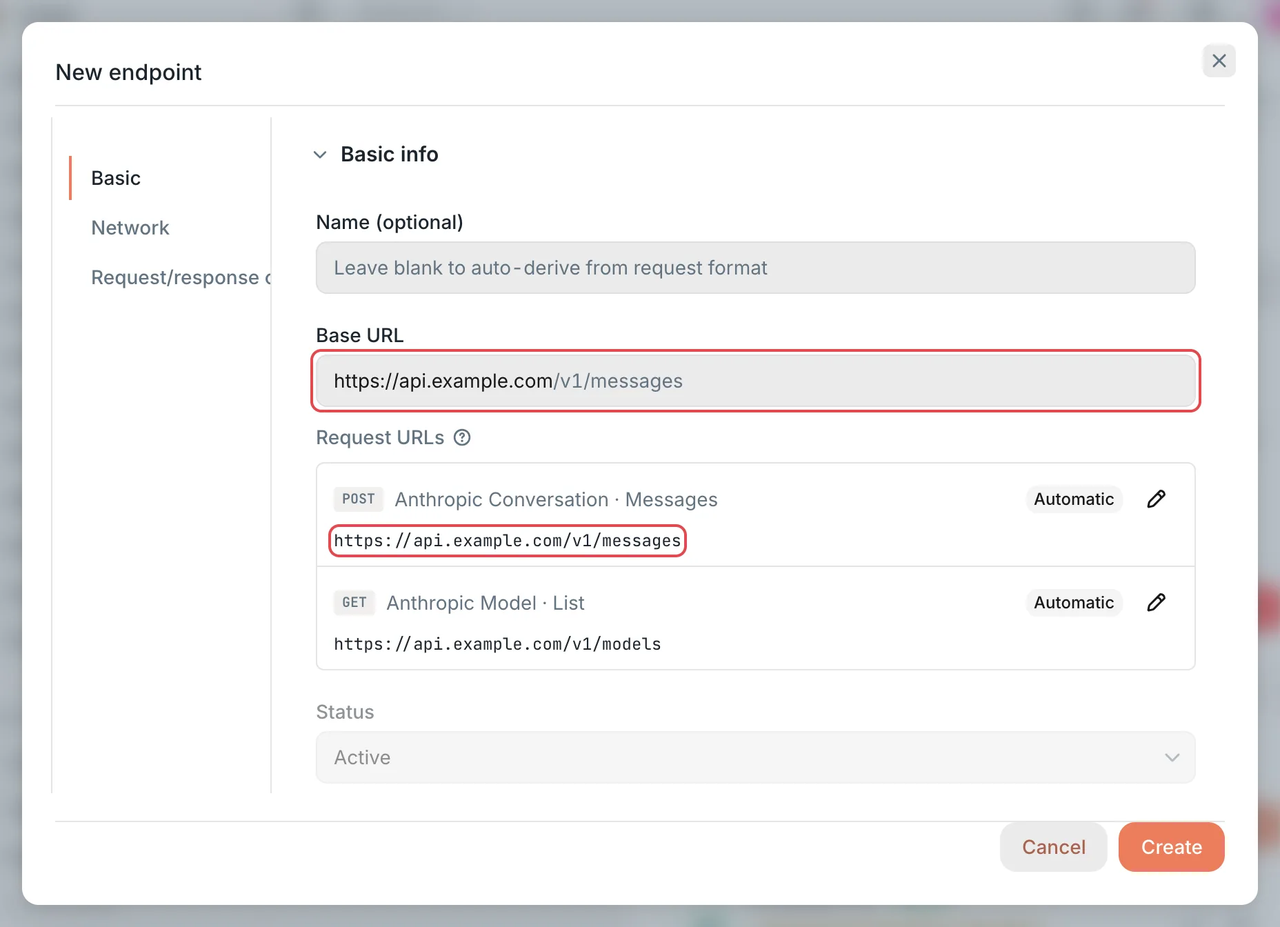The height and width of the screenshot is (927, 1280).
Task: Collapse the Basic info section chevron
Action: pos(320,154)
